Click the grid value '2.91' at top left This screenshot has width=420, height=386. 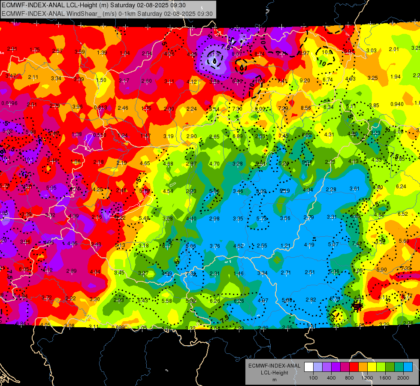[12, 49]
